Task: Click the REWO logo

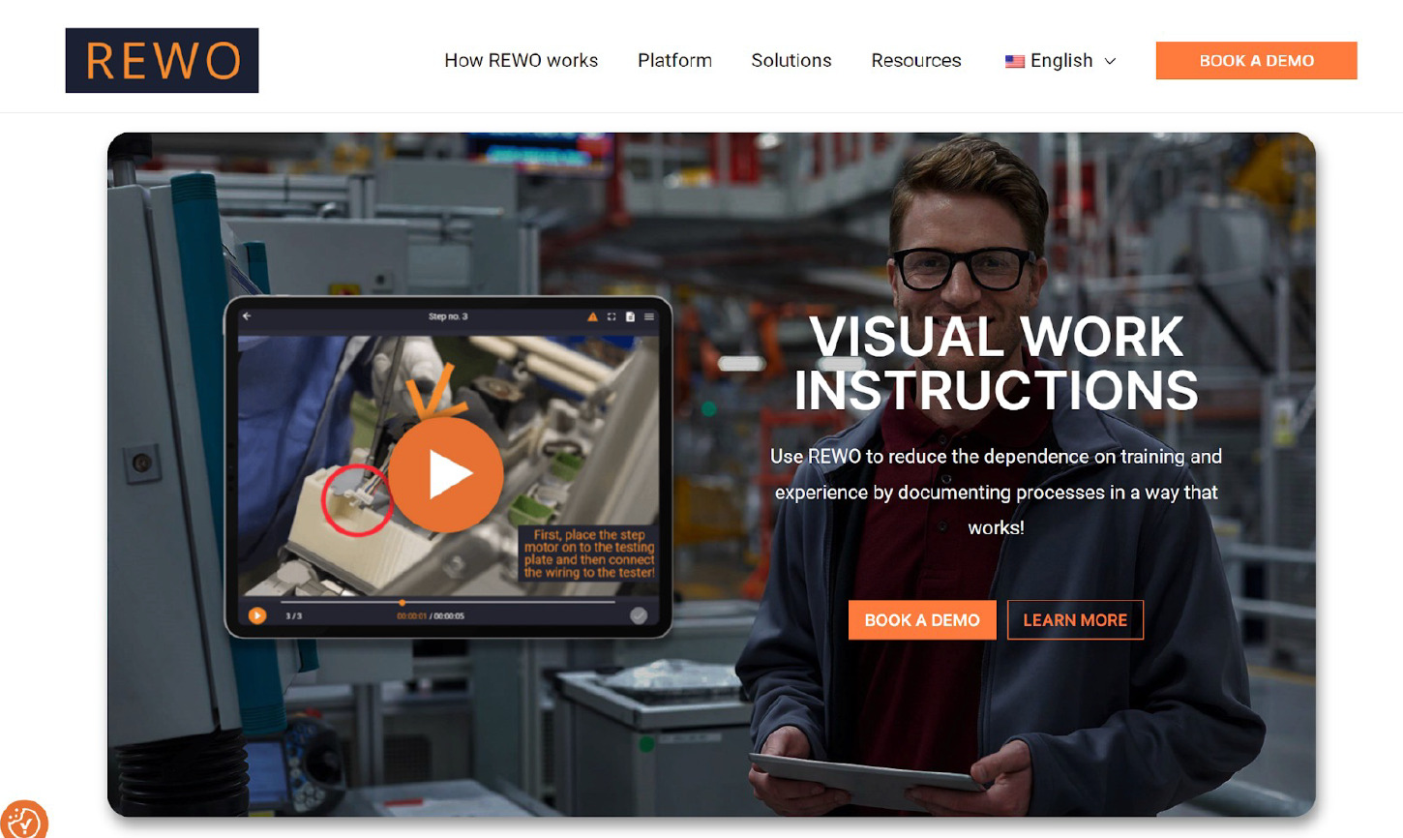Action: pyautogui.click(x=162, y=60)
